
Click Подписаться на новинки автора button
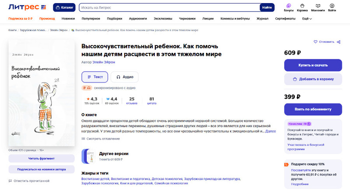42,170
